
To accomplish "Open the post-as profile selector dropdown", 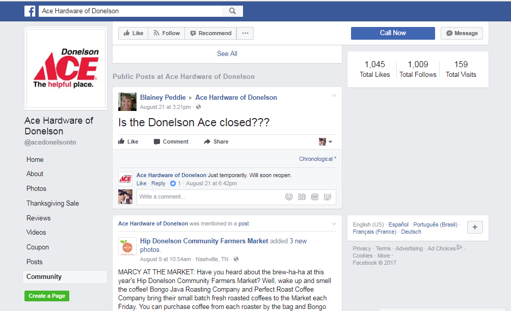I will coord(326,142).
